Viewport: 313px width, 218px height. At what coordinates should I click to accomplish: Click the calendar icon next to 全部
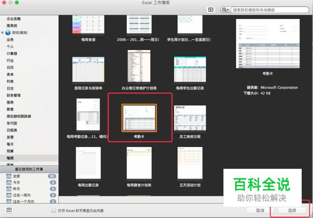click(x=9, y=176)
